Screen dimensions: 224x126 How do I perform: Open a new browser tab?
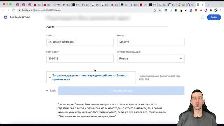click(209, 5)
